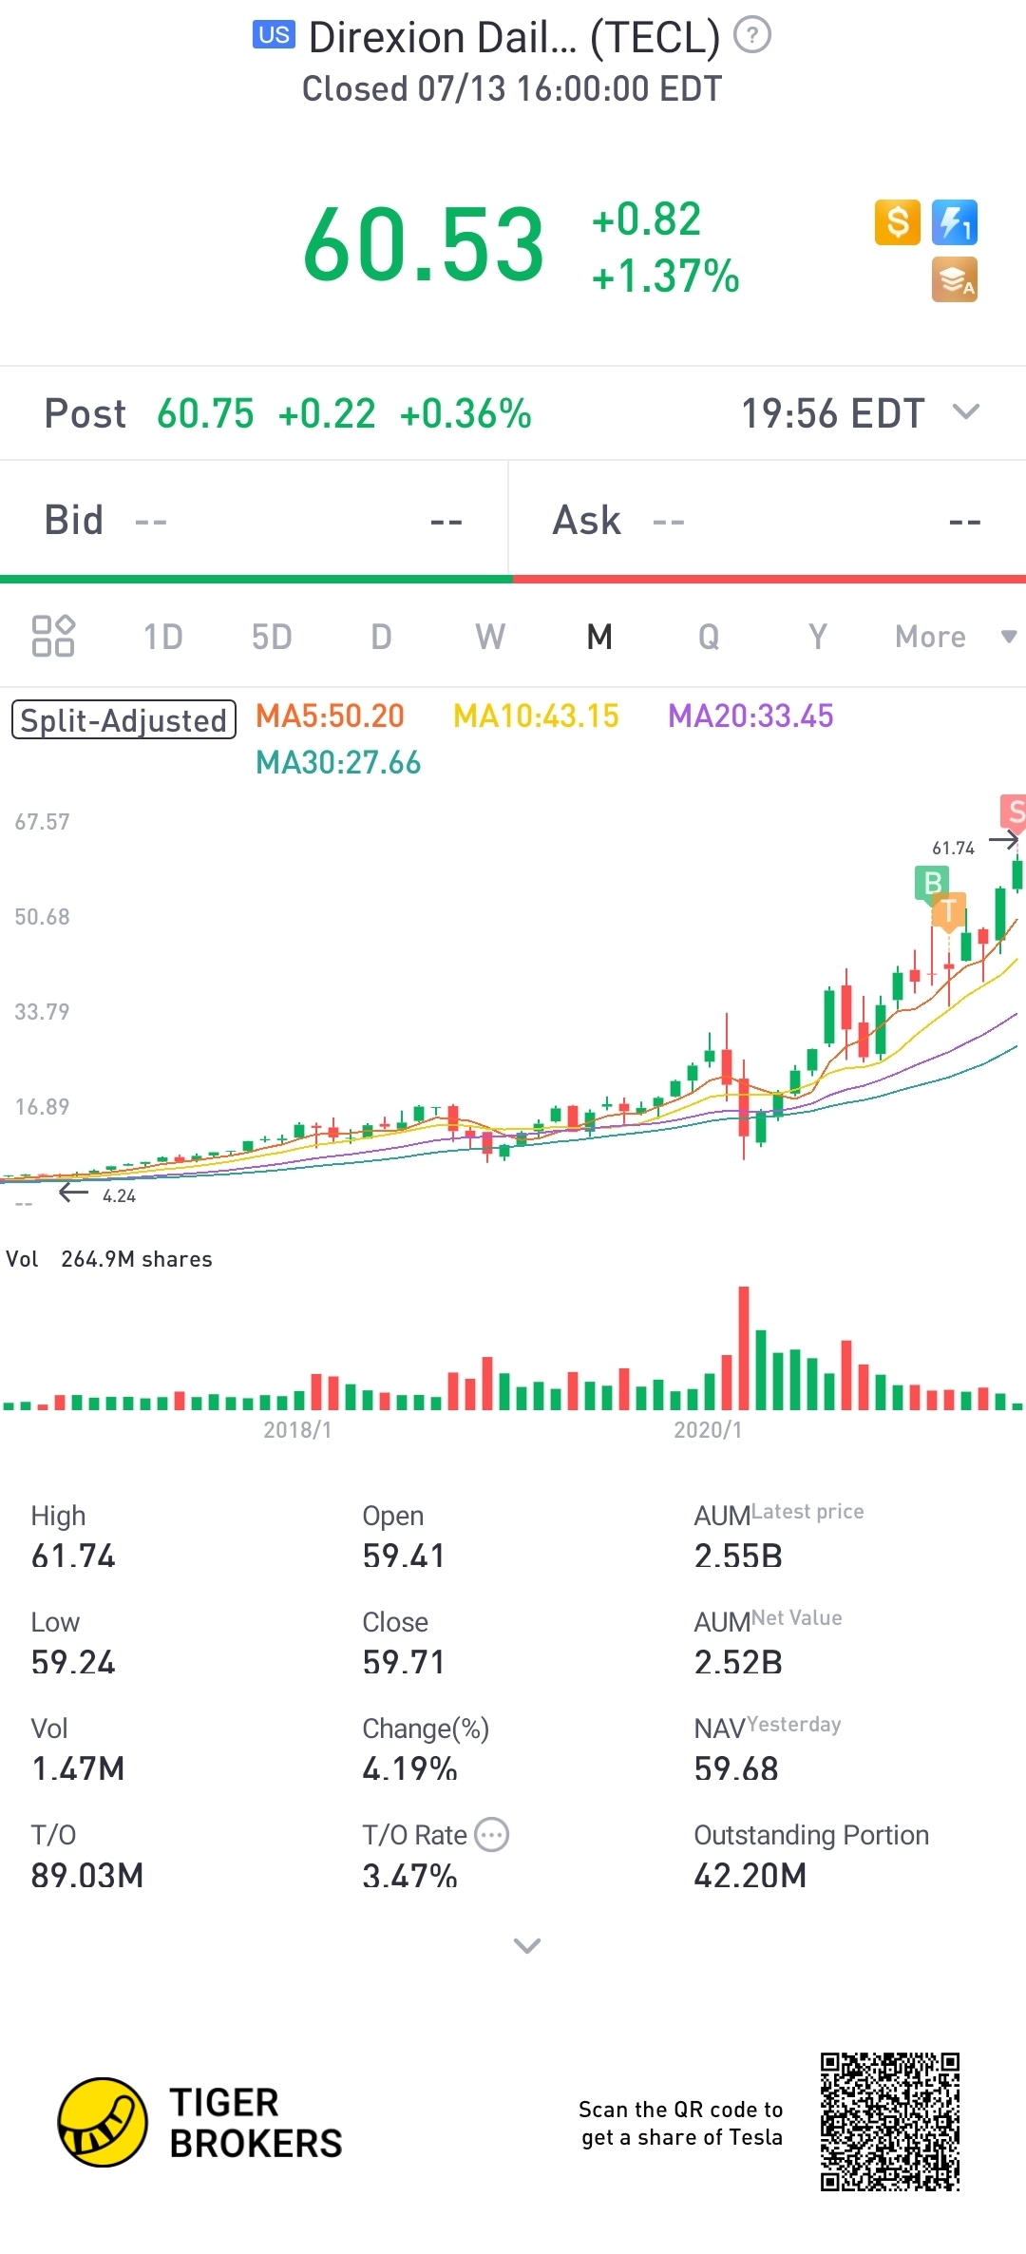Tap the MA20:33.45 indicator label
1026x2254 pixels.
[x=750, y=716]
